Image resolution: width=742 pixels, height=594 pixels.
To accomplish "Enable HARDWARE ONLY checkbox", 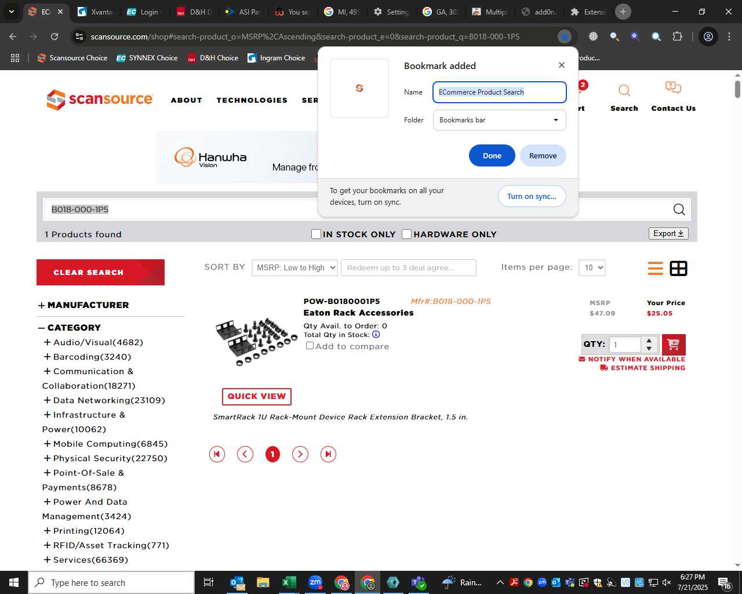I will coord(406,234).
